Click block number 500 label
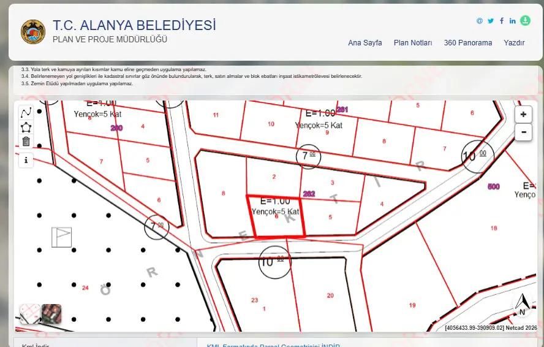 click(494, 186)
